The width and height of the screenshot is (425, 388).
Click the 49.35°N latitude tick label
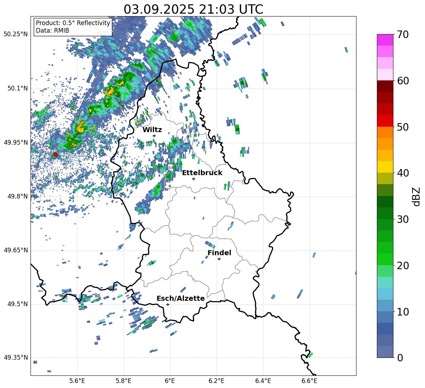point(16,357)
